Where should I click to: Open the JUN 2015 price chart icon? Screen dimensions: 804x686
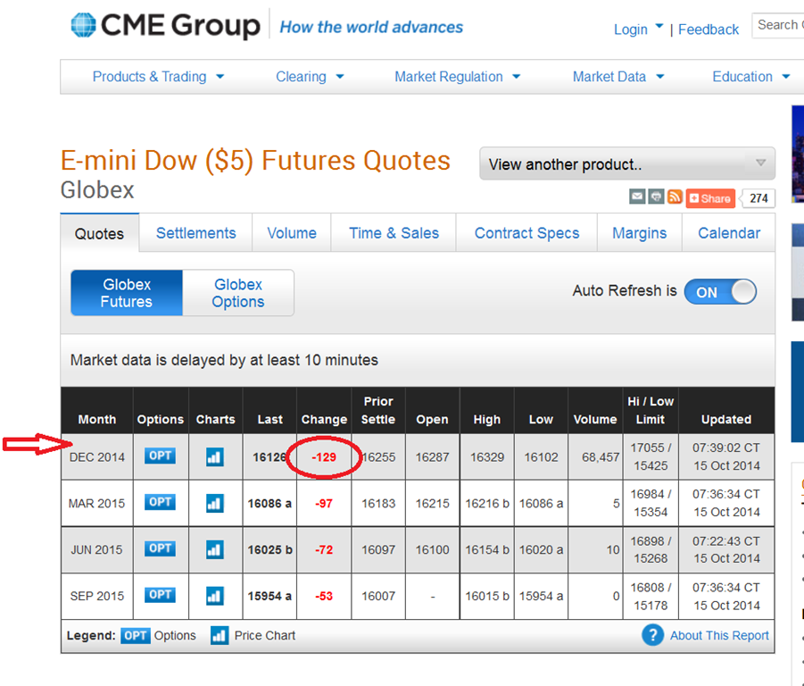215,549
